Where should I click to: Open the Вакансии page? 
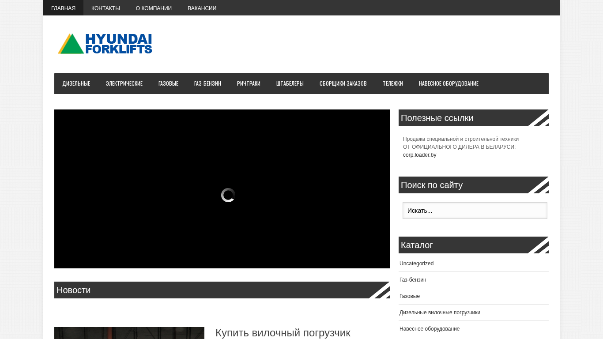(202, 8)
